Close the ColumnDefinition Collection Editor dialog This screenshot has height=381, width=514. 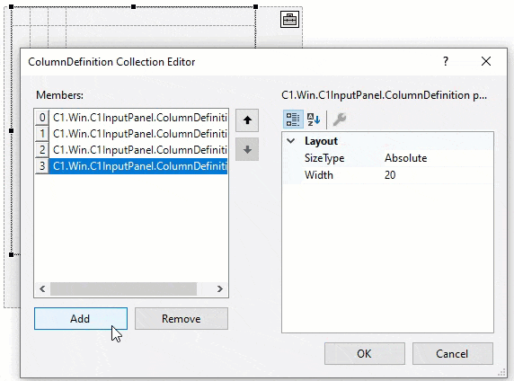point(486,61)
